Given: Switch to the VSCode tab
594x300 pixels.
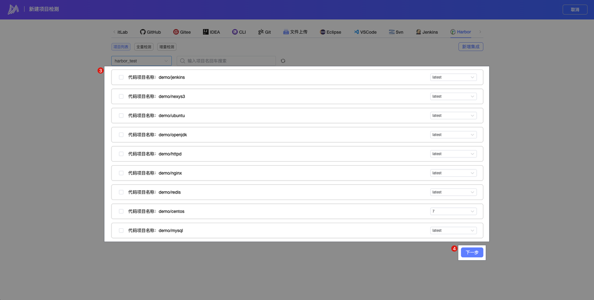Looking at the screenshot, I should click(x=365, y=32).
